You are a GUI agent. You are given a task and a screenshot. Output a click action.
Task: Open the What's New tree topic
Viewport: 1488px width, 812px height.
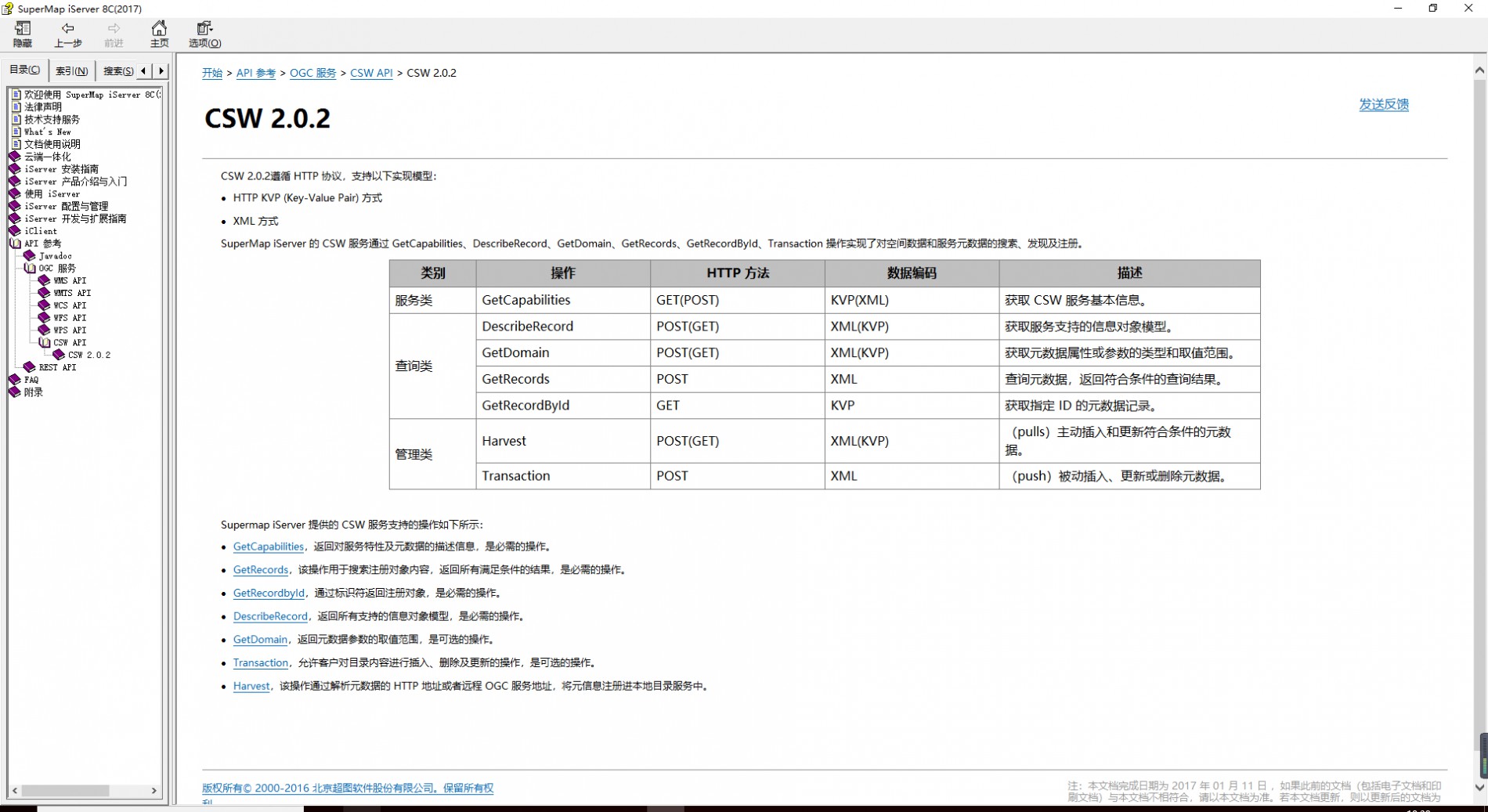pyautogui.click(x=47, y=132)
